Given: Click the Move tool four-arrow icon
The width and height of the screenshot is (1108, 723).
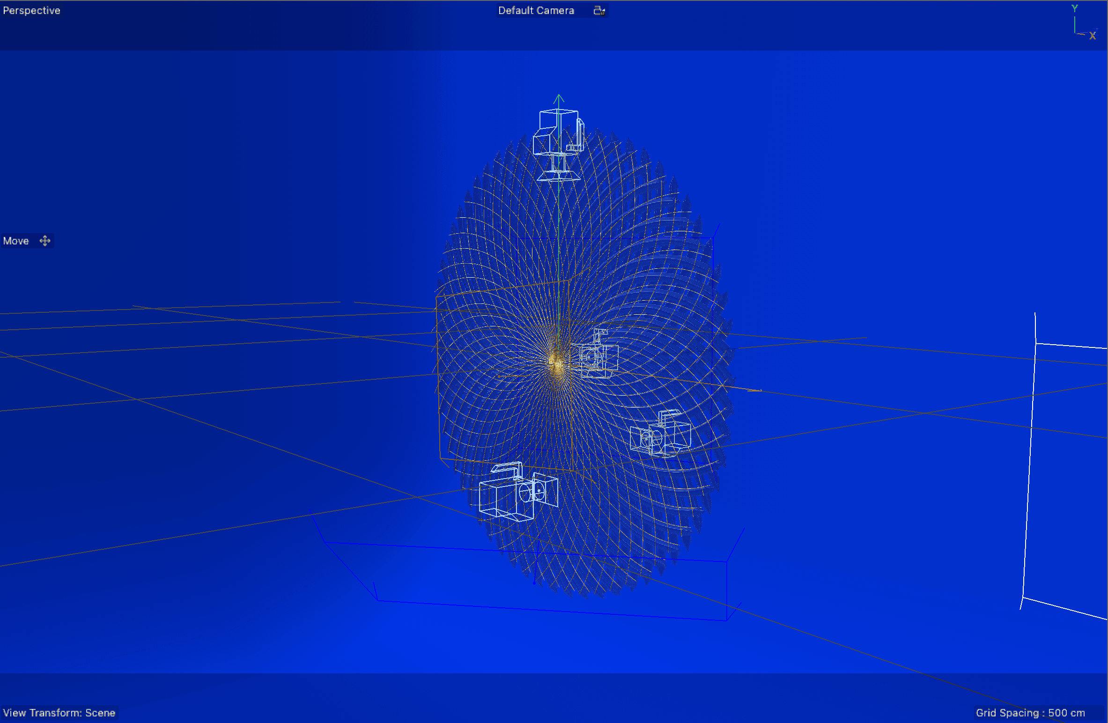Looking at the screenshot, I should click(x=45, y=241).
